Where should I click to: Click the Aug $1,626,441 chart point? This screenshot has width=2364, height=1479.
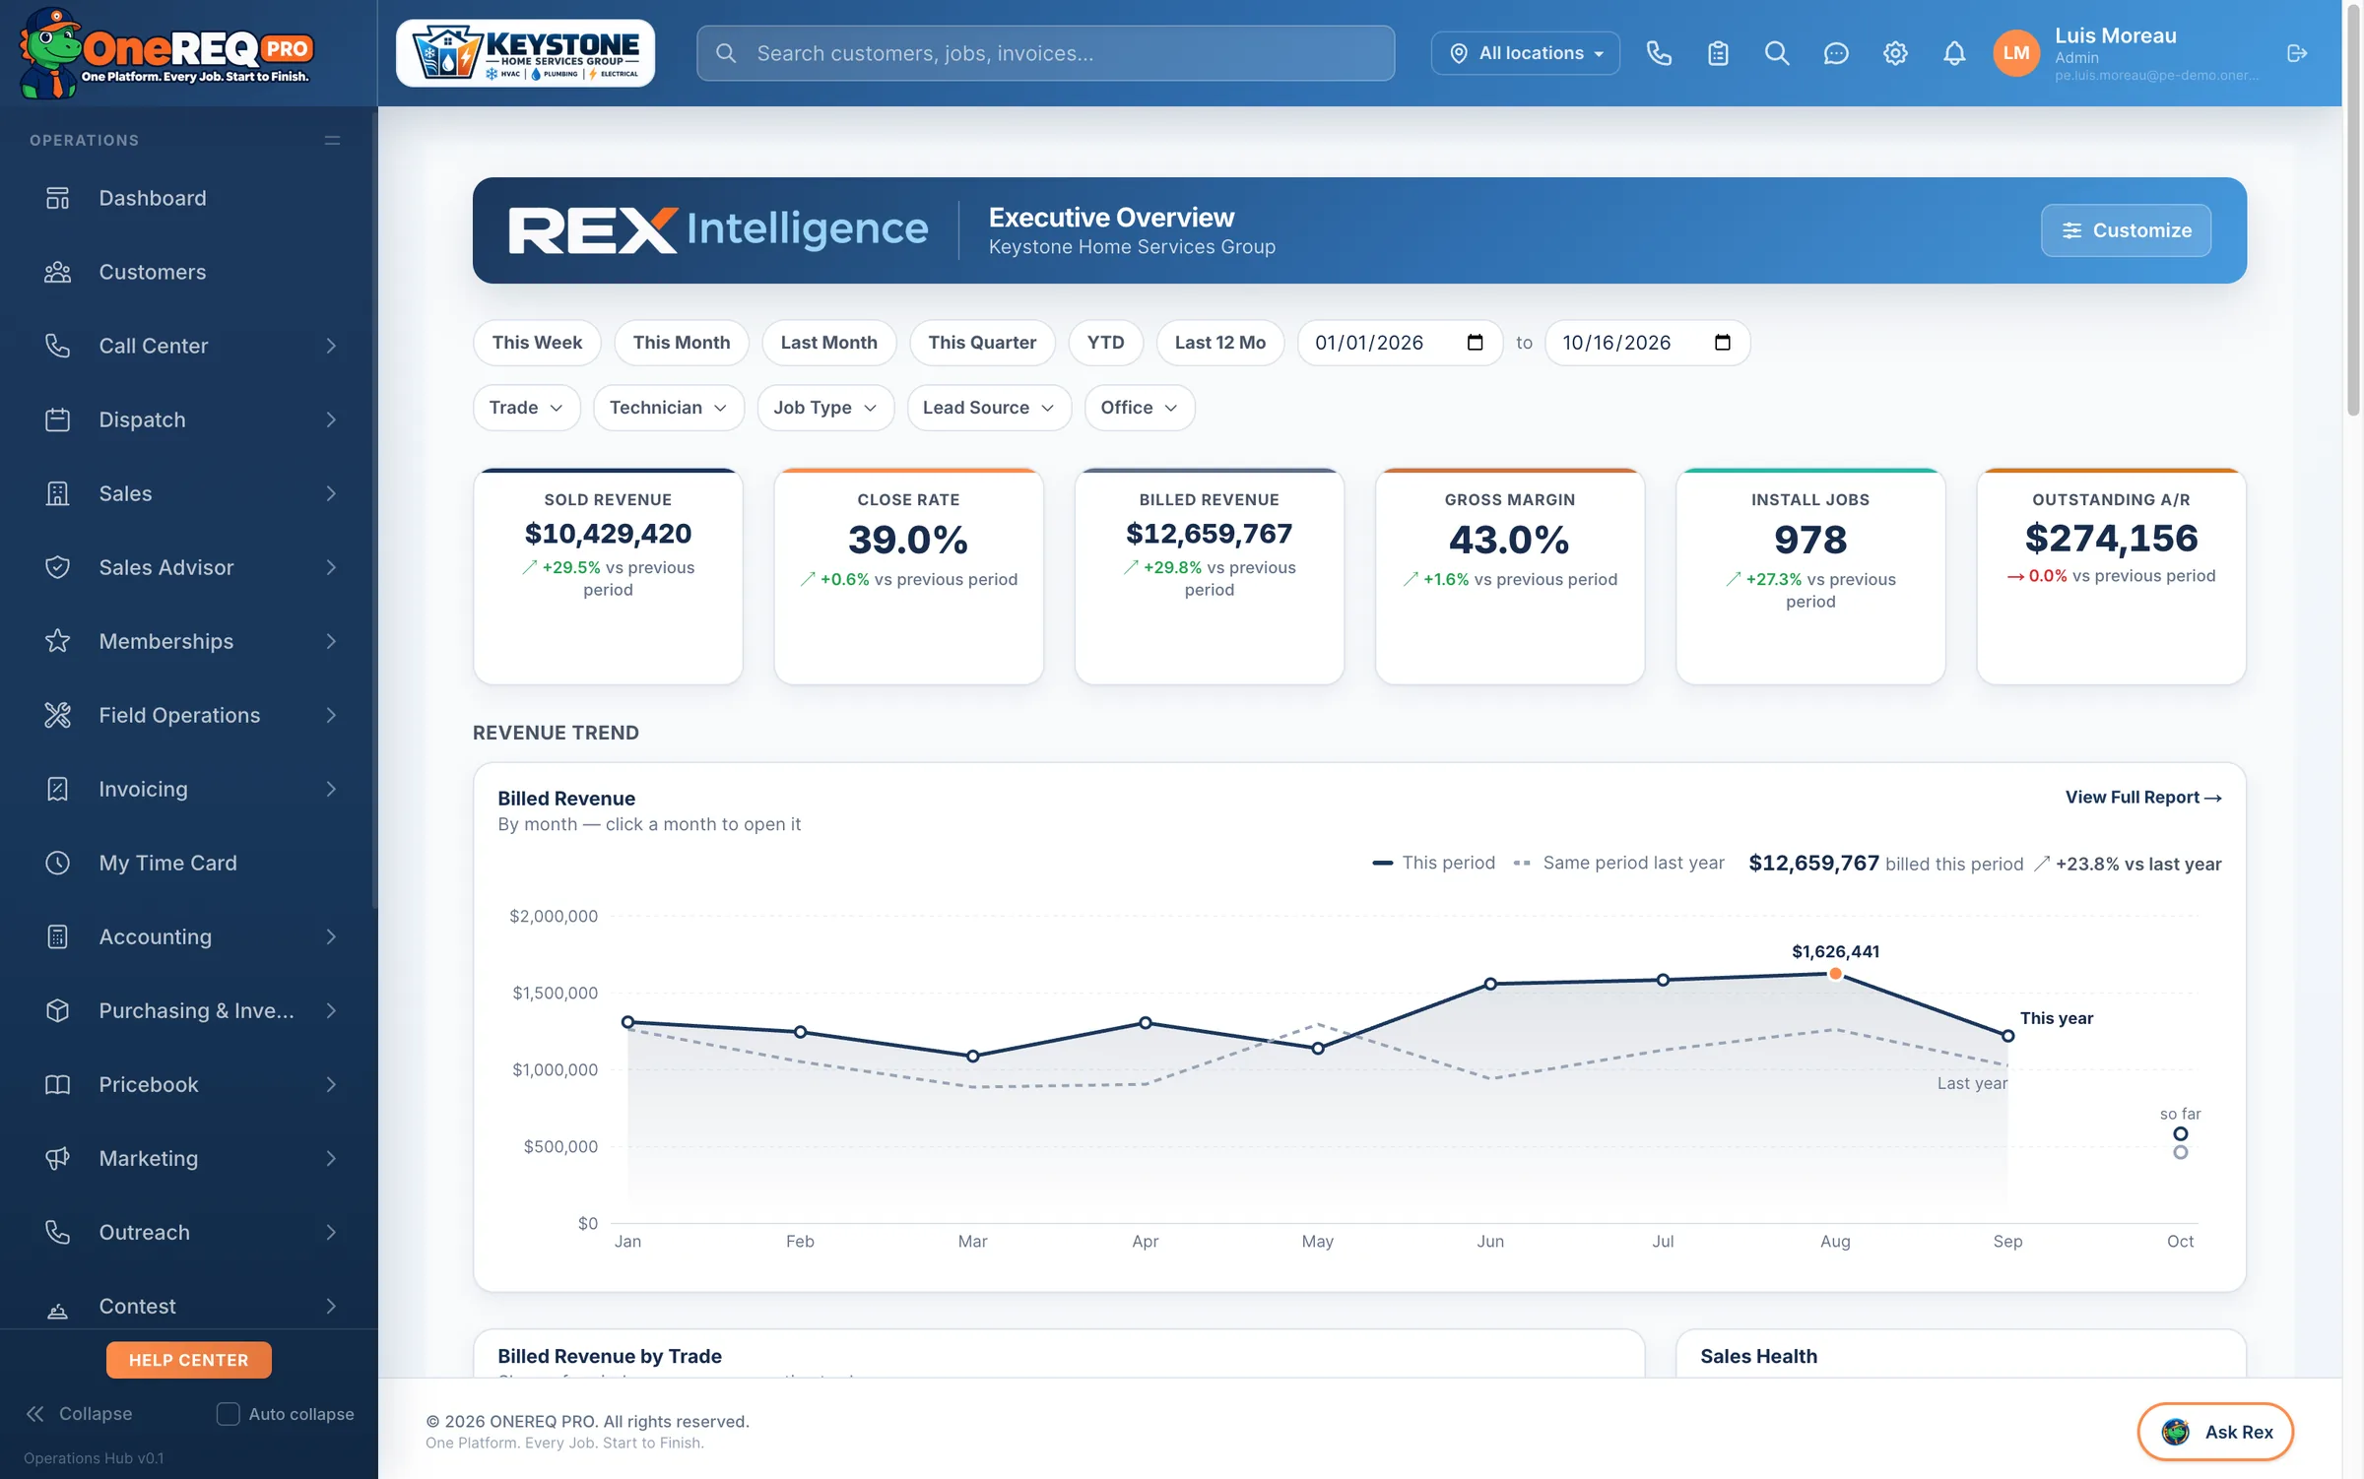(1835, 974)
